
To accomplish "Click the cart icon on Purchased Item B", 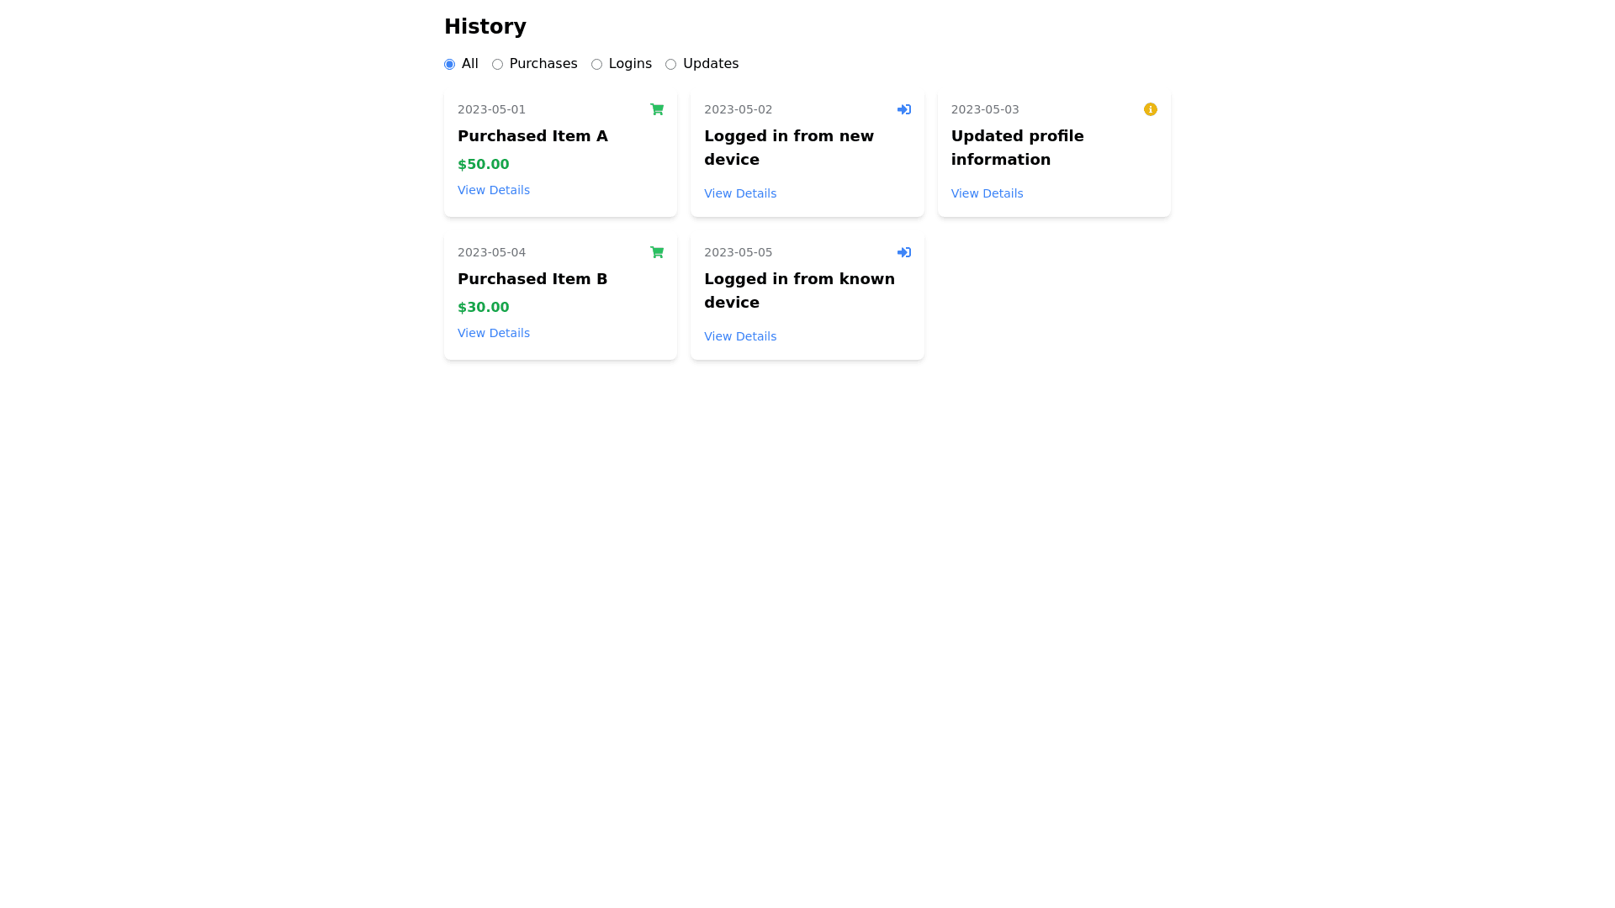I will tap(657, 252).
